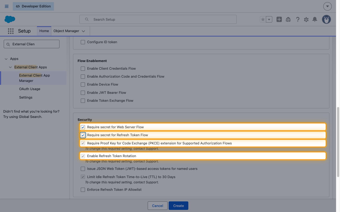This screenshot has width=340, height=212.
Task: Click the favorites star icon
Action: click(263, 19)
